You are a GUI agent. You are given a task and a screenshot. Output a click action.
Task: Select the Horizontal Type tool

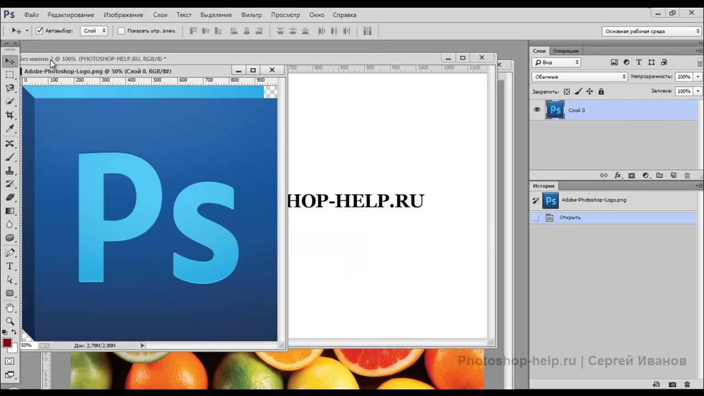(x=10, y=266)
